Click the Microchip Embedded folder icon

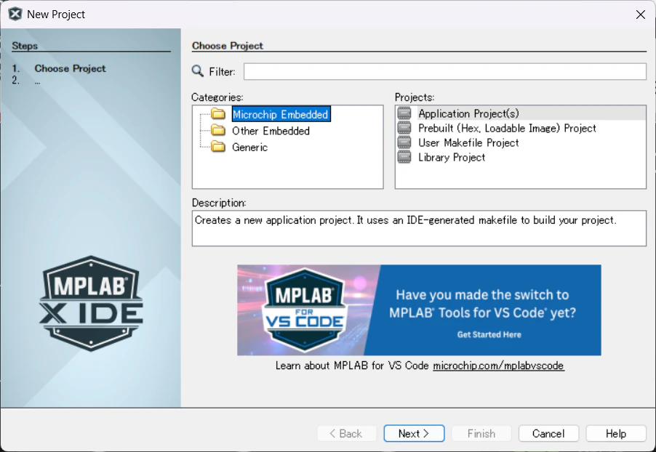pos(218,114)
